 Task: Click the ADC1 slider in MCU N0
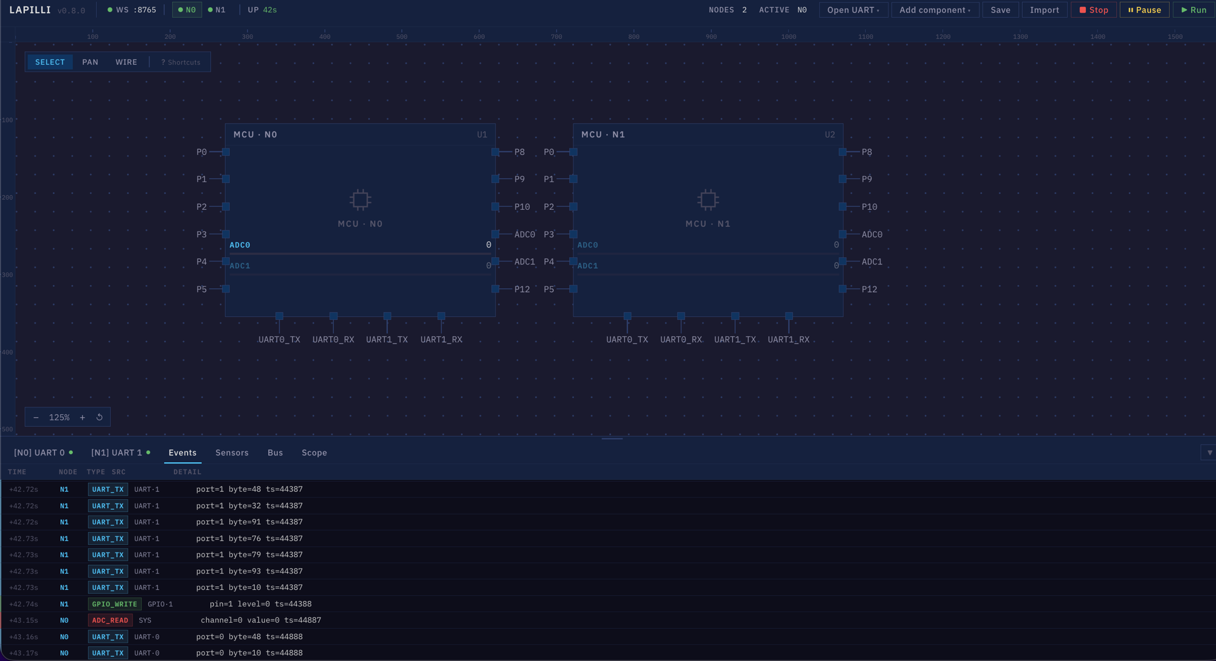[360, 274]
